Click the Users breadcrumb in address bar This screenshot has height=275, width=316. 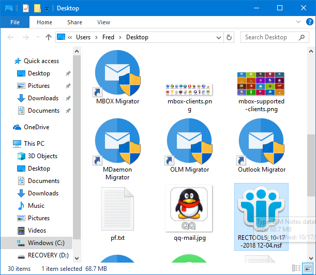[x=83, y=37]
